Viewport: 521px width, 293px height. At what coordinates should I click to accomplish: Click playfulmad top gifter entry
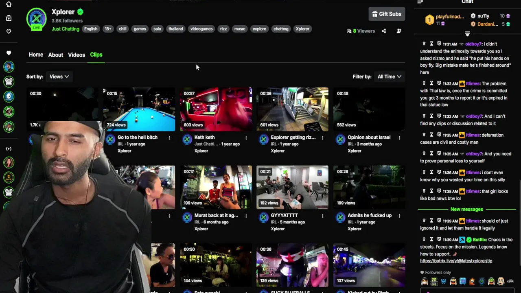(x=444, y=20)
